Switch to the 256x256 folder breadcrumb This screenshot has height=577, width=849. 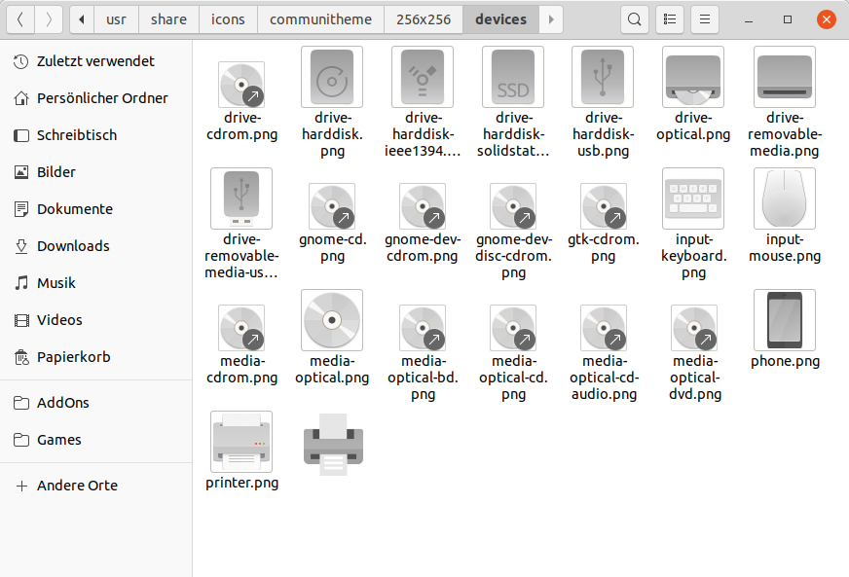423,18
